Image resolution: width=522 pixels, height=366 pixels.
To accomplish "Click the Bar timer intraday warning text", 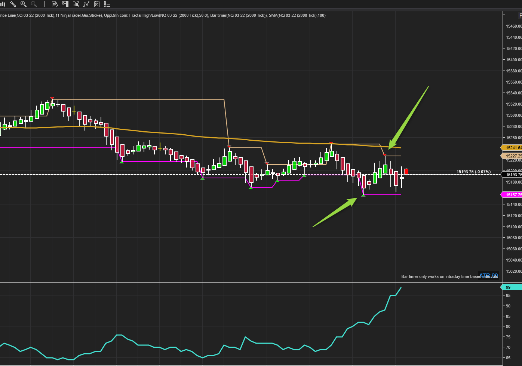I will tap(449, 276).
